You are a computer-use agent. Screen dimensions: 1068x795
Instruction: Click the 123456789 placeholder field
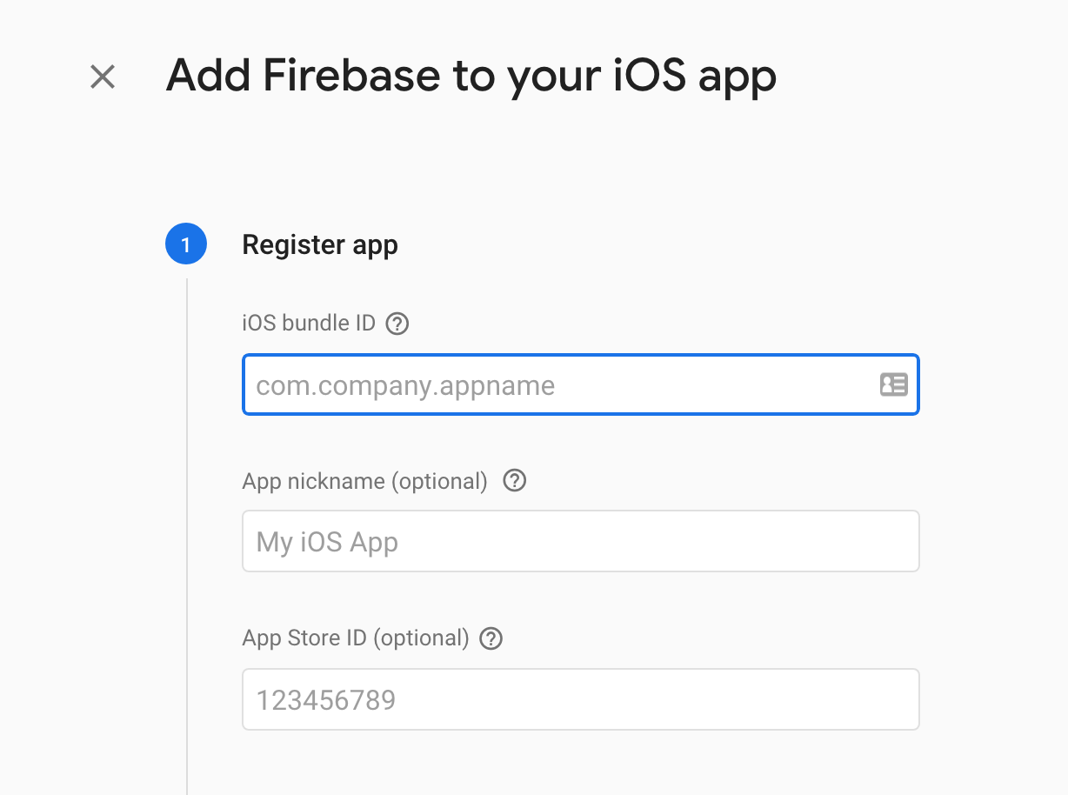[x=580, y=698]
